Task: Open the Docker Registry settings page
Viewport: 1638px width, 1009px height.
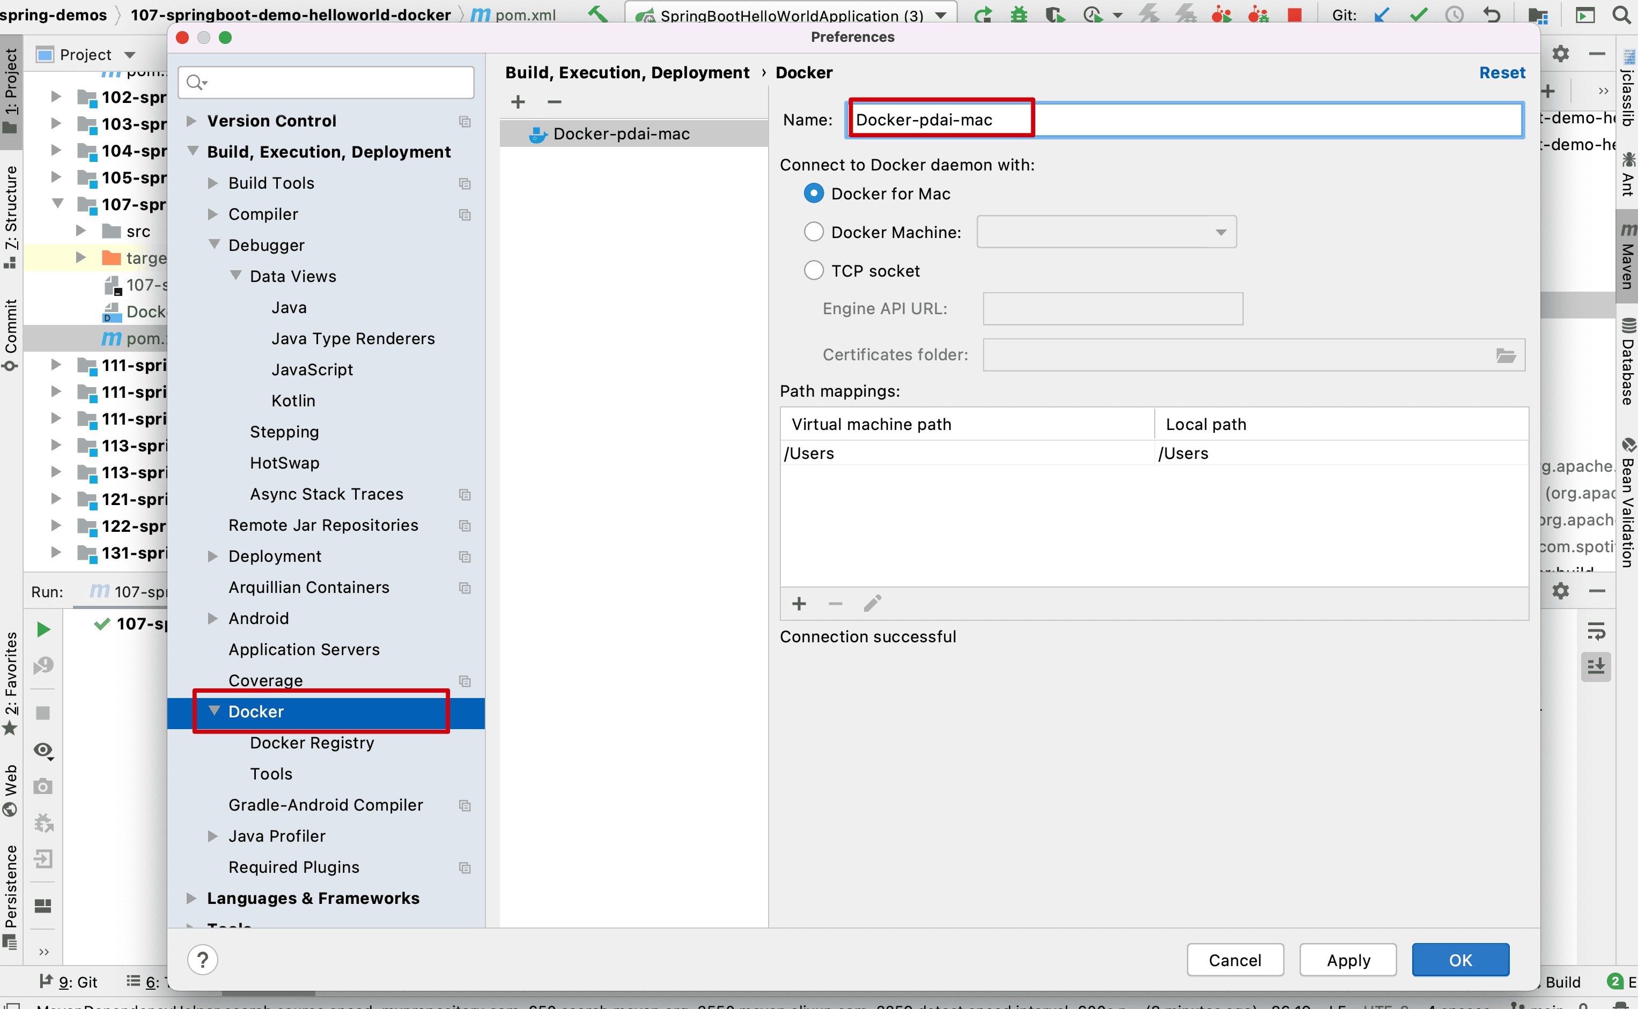Action: [312, 743]
